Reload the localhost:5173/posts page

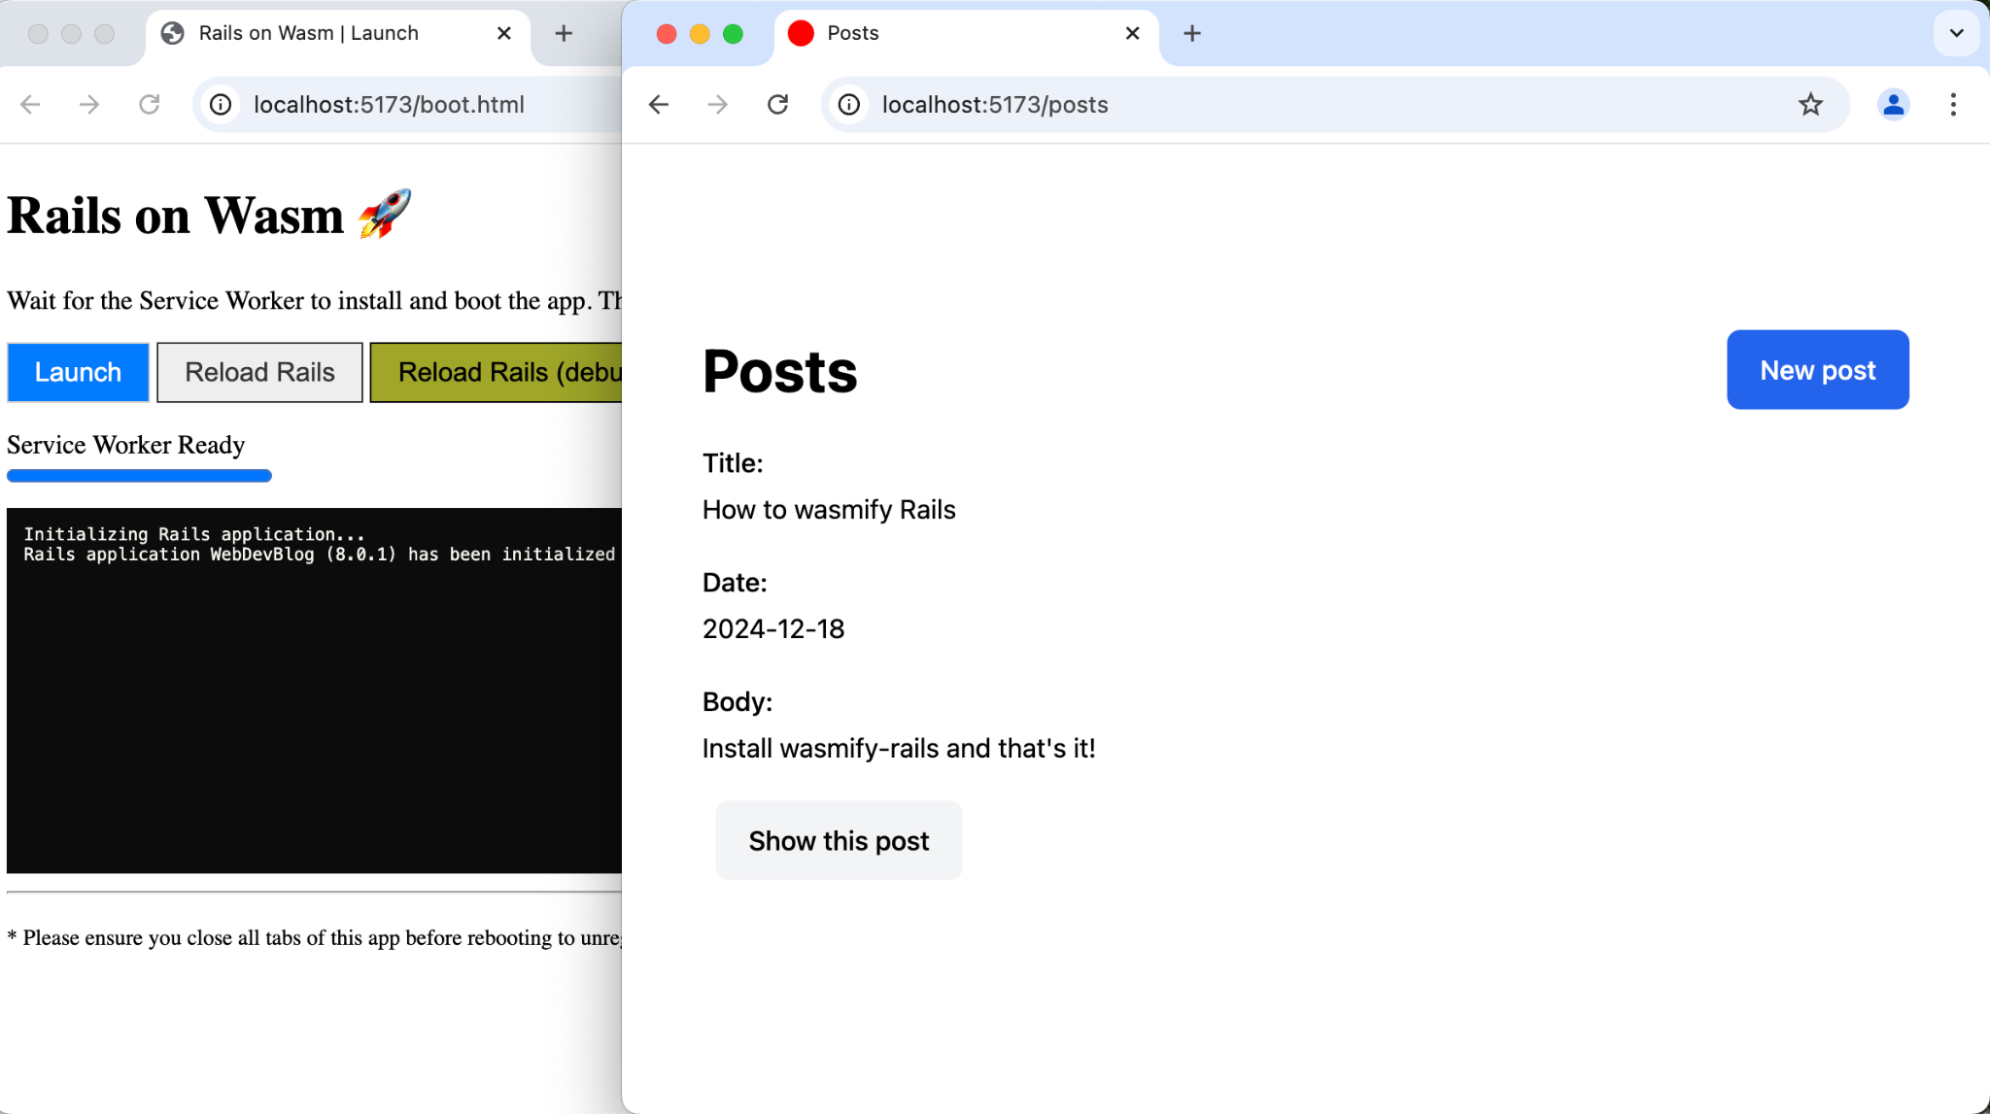coord(777,104)
